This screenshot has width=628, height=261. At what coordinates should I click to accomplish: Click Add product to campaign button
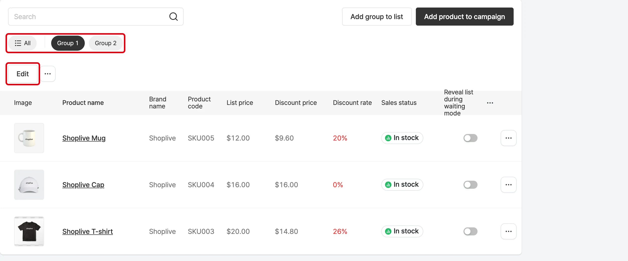(x=464, y=17)
